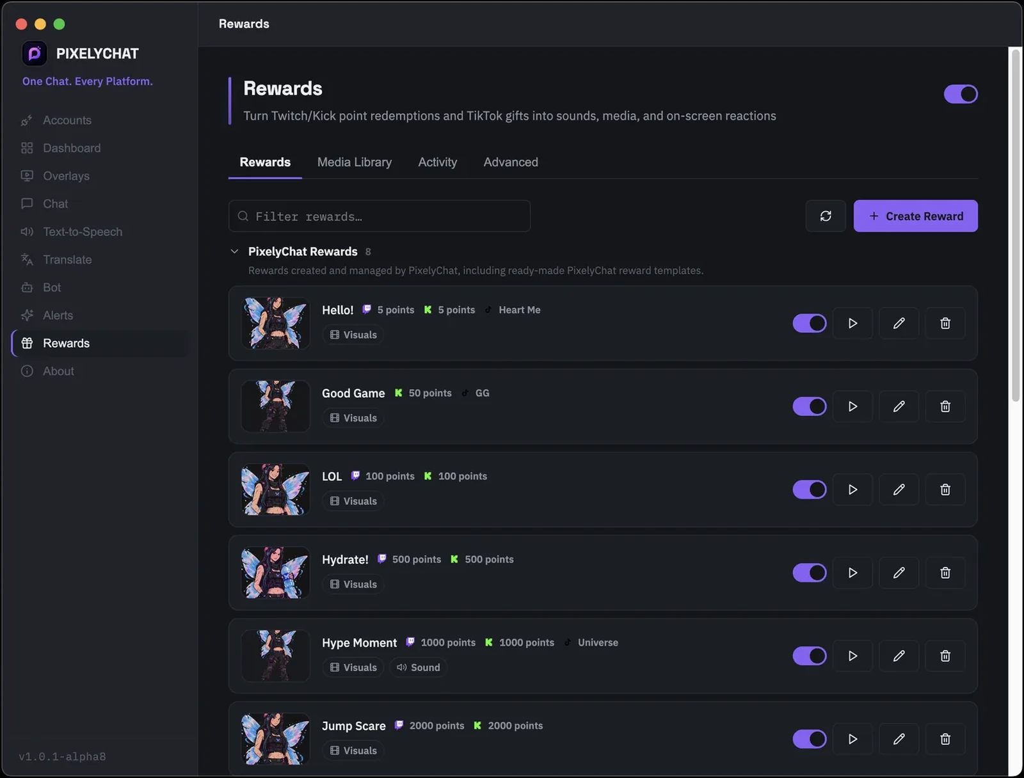The height and width of the screenshot is (778, 1024).
Task: Click the Hype Moment reward thumbnail
Action: pos(275,656)
